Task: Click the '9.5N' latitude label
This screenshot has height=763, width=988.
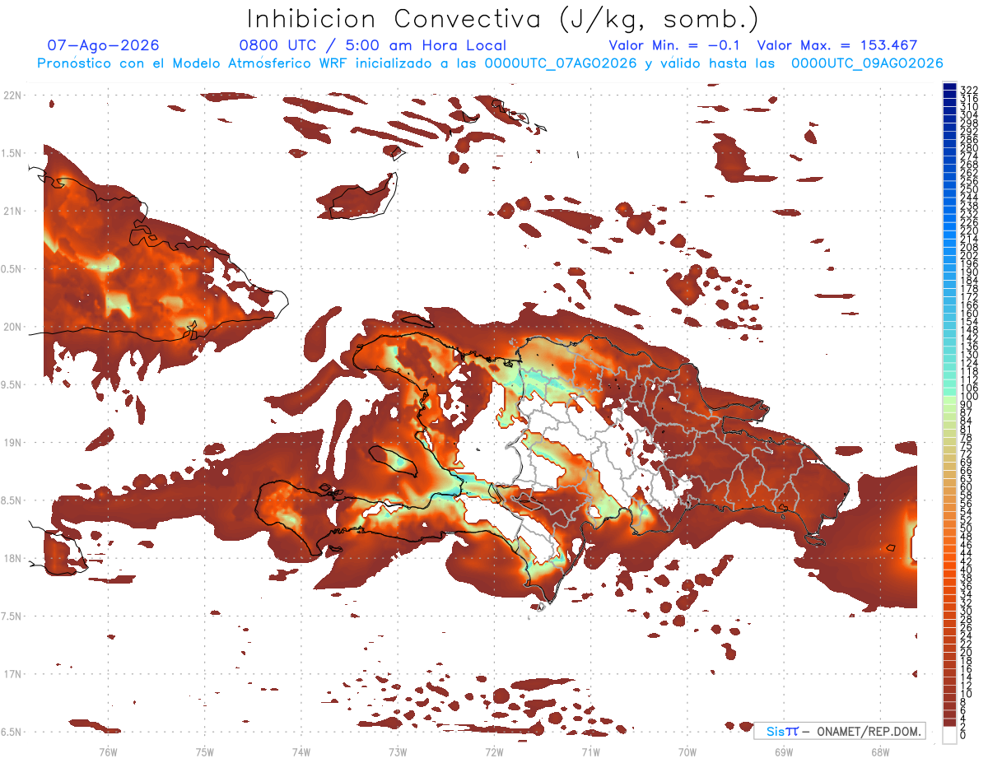Action: point(12,384)
